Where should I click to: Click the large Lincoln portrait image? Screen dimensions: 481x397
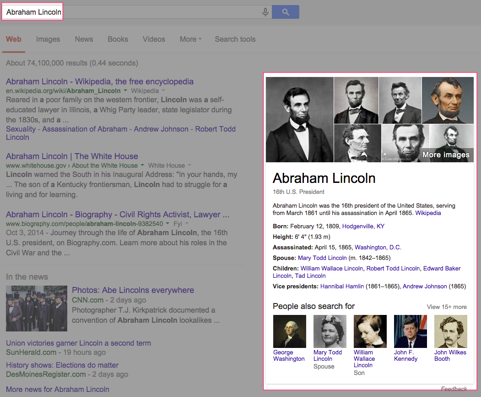coord(300,120)
